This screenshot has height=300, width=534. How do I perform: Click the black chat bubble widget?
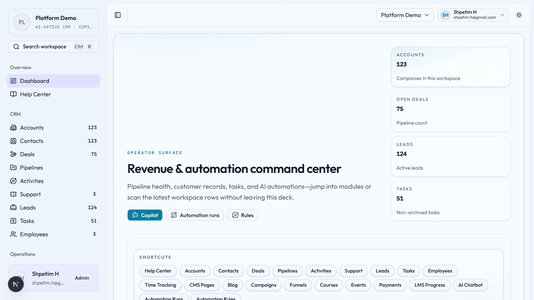click(15, 284)
